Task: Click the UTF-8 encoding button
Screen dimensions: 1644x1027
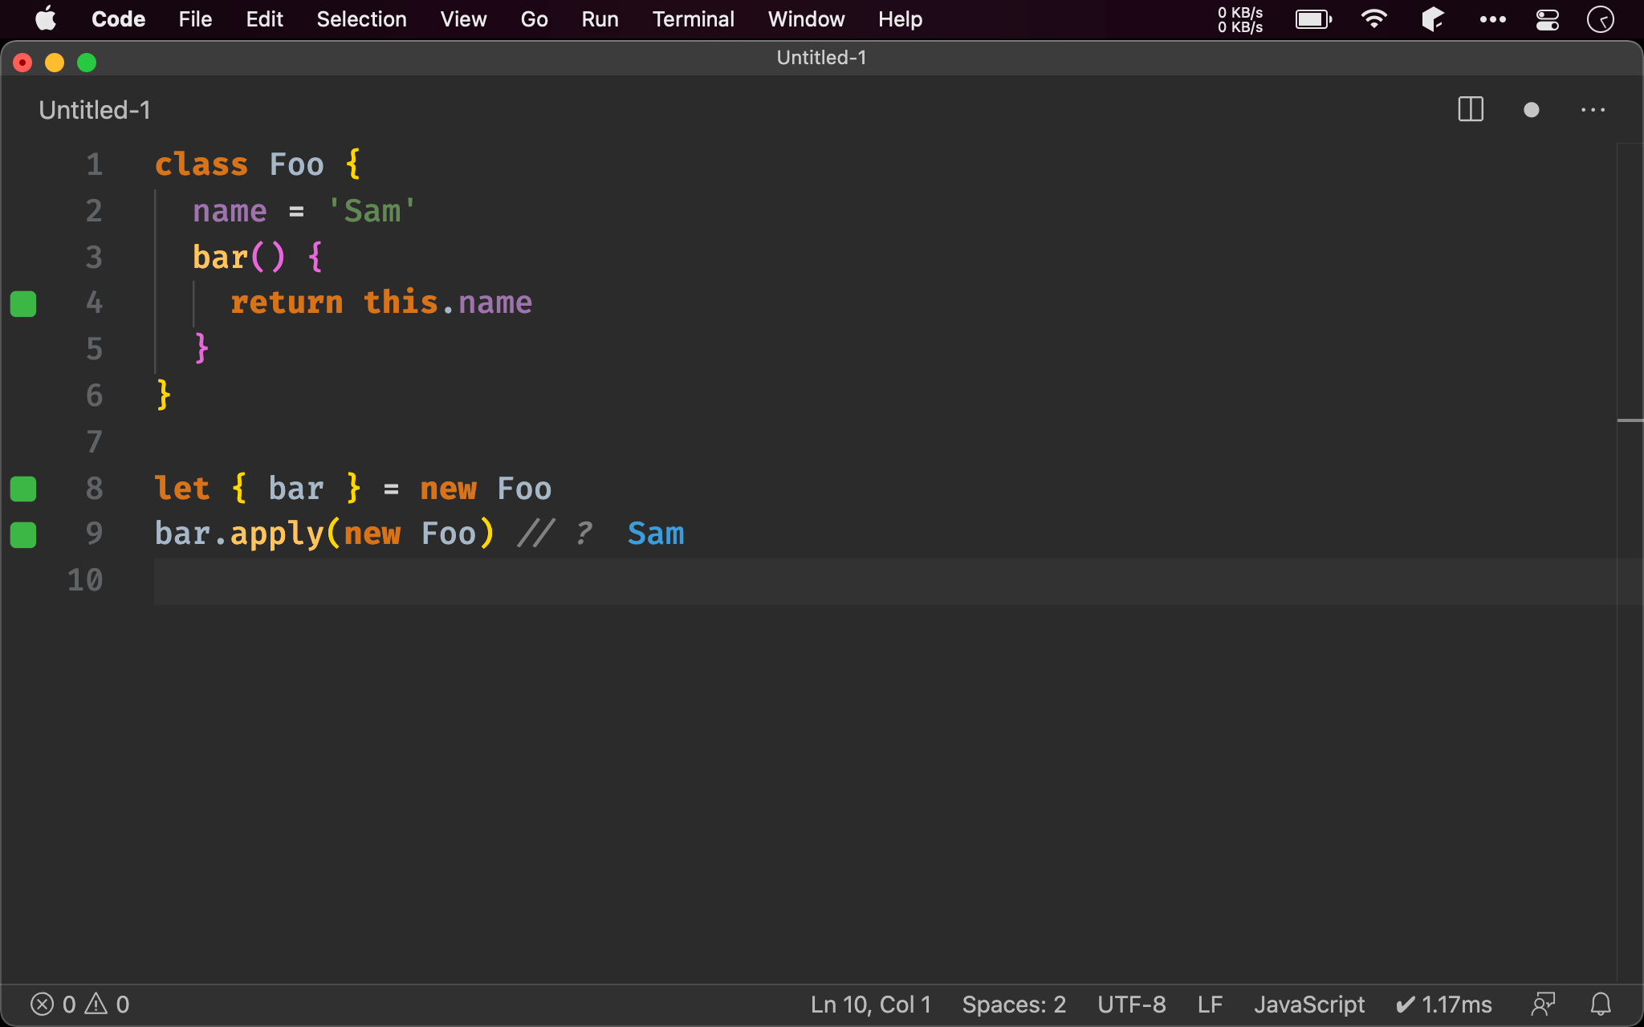Action: coord(1131,1004)
